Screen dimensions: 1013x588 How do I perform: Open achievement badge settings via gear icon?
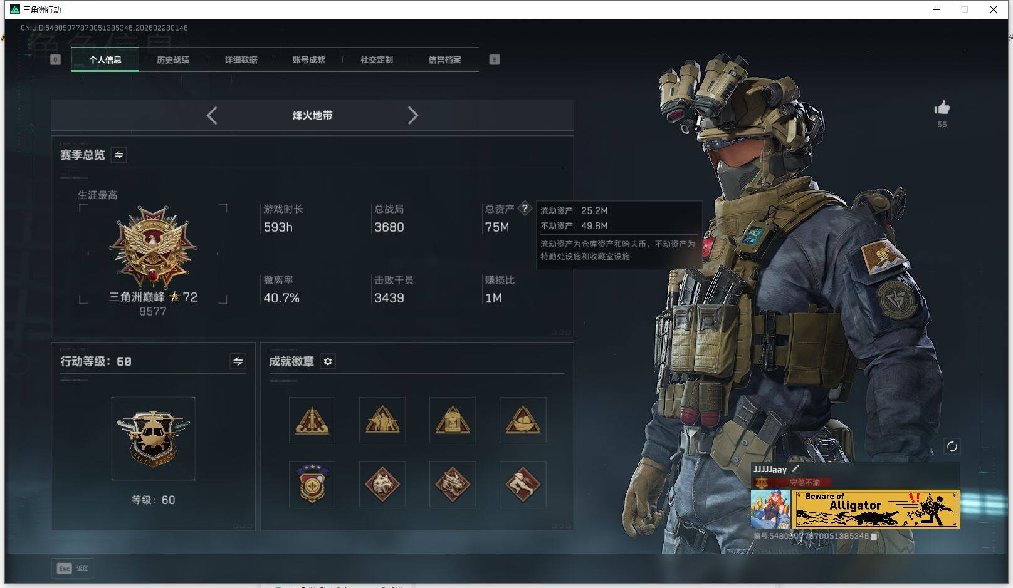328,361
